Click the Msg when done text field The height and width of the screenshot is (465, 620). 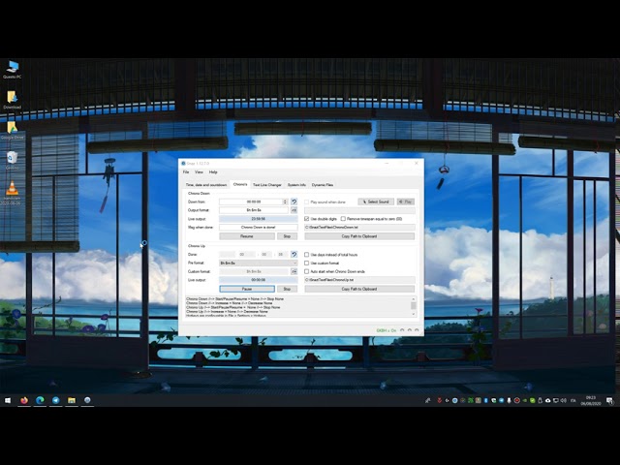(x=258, y=228)
